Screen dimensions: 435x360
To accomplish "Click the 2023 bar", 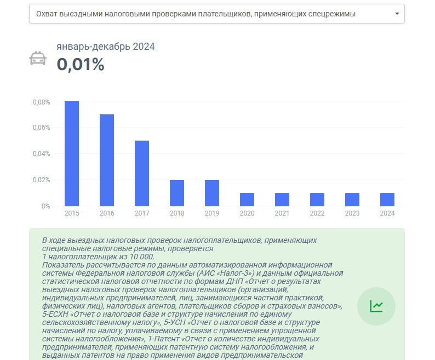I will pos(352,200).
